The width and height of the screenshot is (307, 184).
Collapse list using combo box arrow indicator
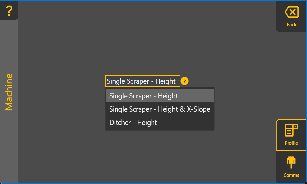(x=178, y=81)
